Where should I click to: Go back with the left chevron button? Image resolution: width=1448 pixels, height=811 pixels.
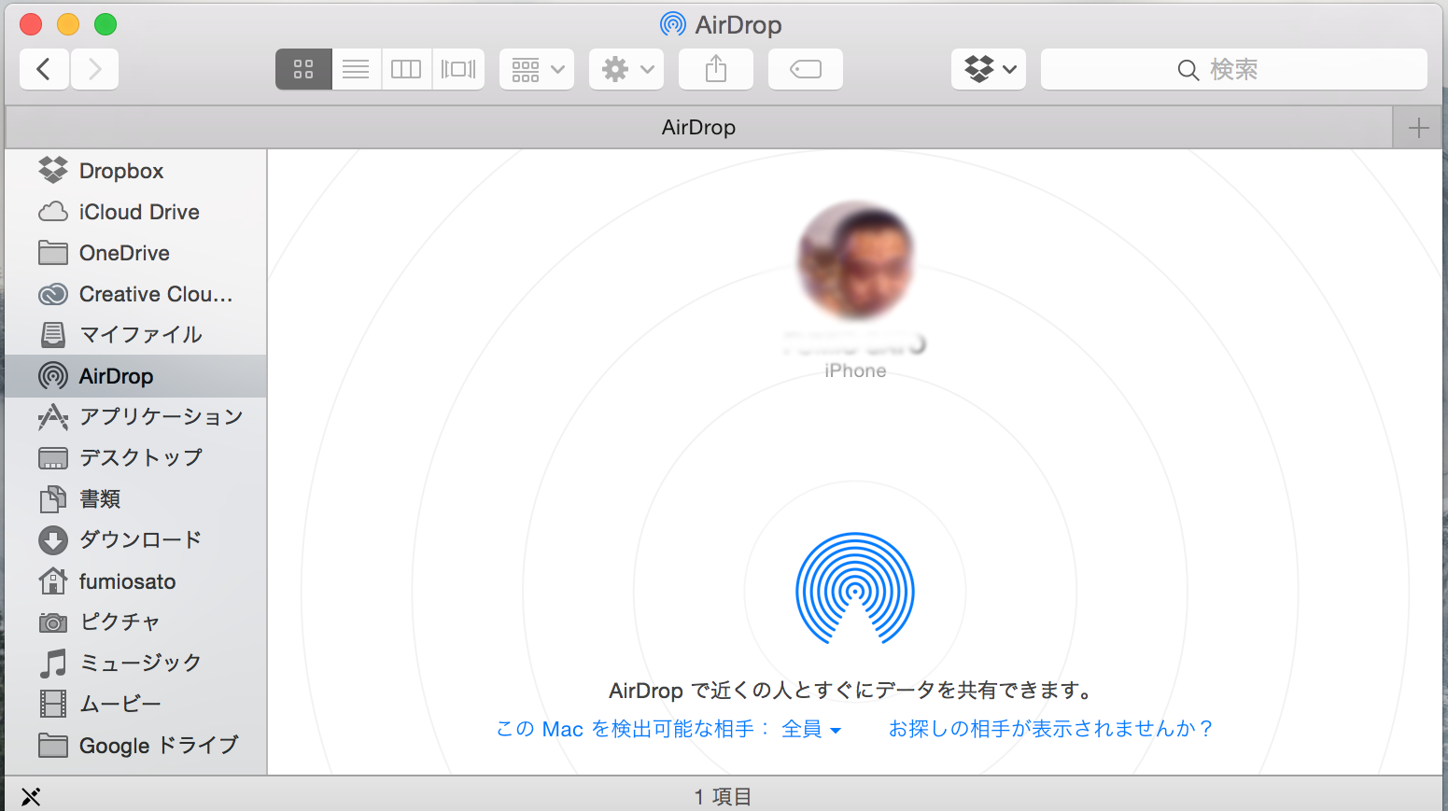tap(44, 69)
